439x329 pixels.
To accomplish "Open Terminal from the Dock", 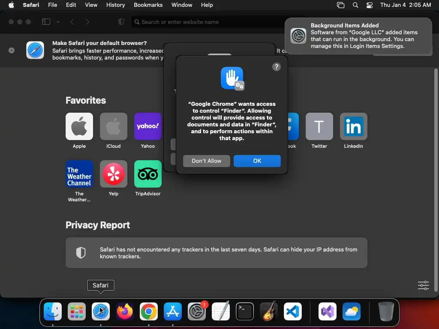I will tap(245, 311).
